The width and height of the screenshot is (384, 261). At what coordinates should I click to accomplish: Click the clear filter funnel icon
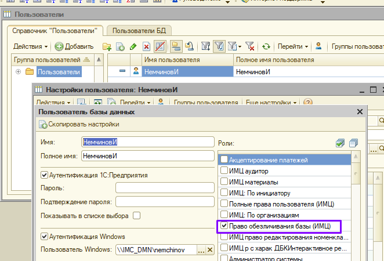click(x=250, y=46)
